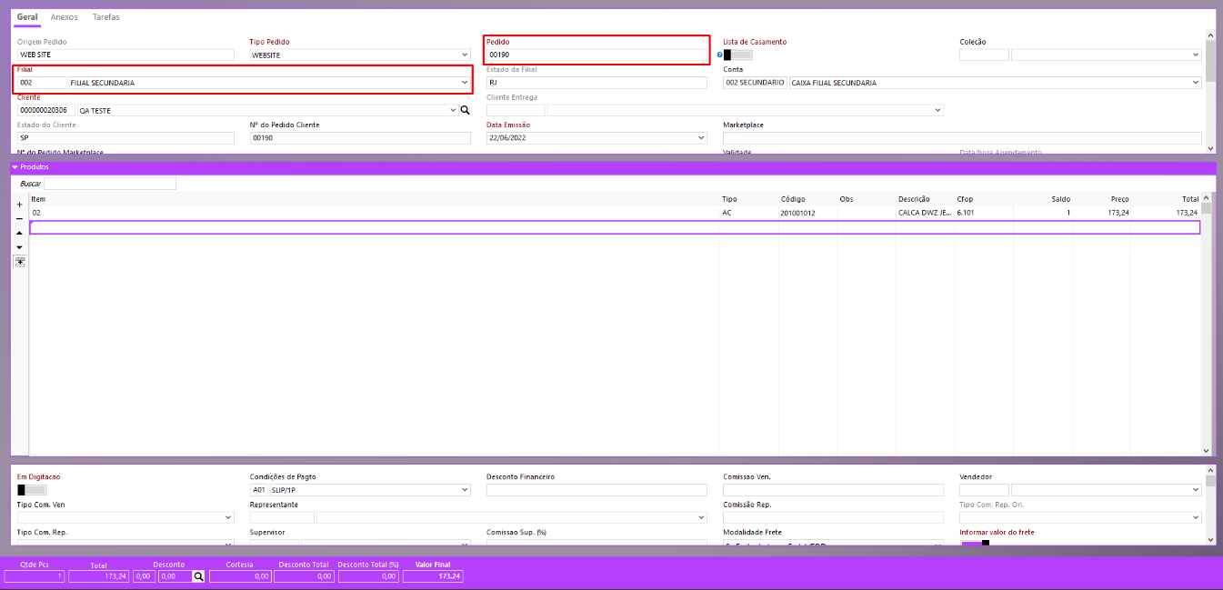The image size is (1223, 590).
Task: Click the Estado da Filial field
Action: 597,83
